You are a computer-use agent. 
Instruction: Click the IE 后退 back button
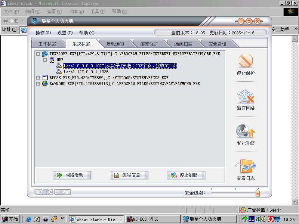pyautogui.click(x=11, y=21)
